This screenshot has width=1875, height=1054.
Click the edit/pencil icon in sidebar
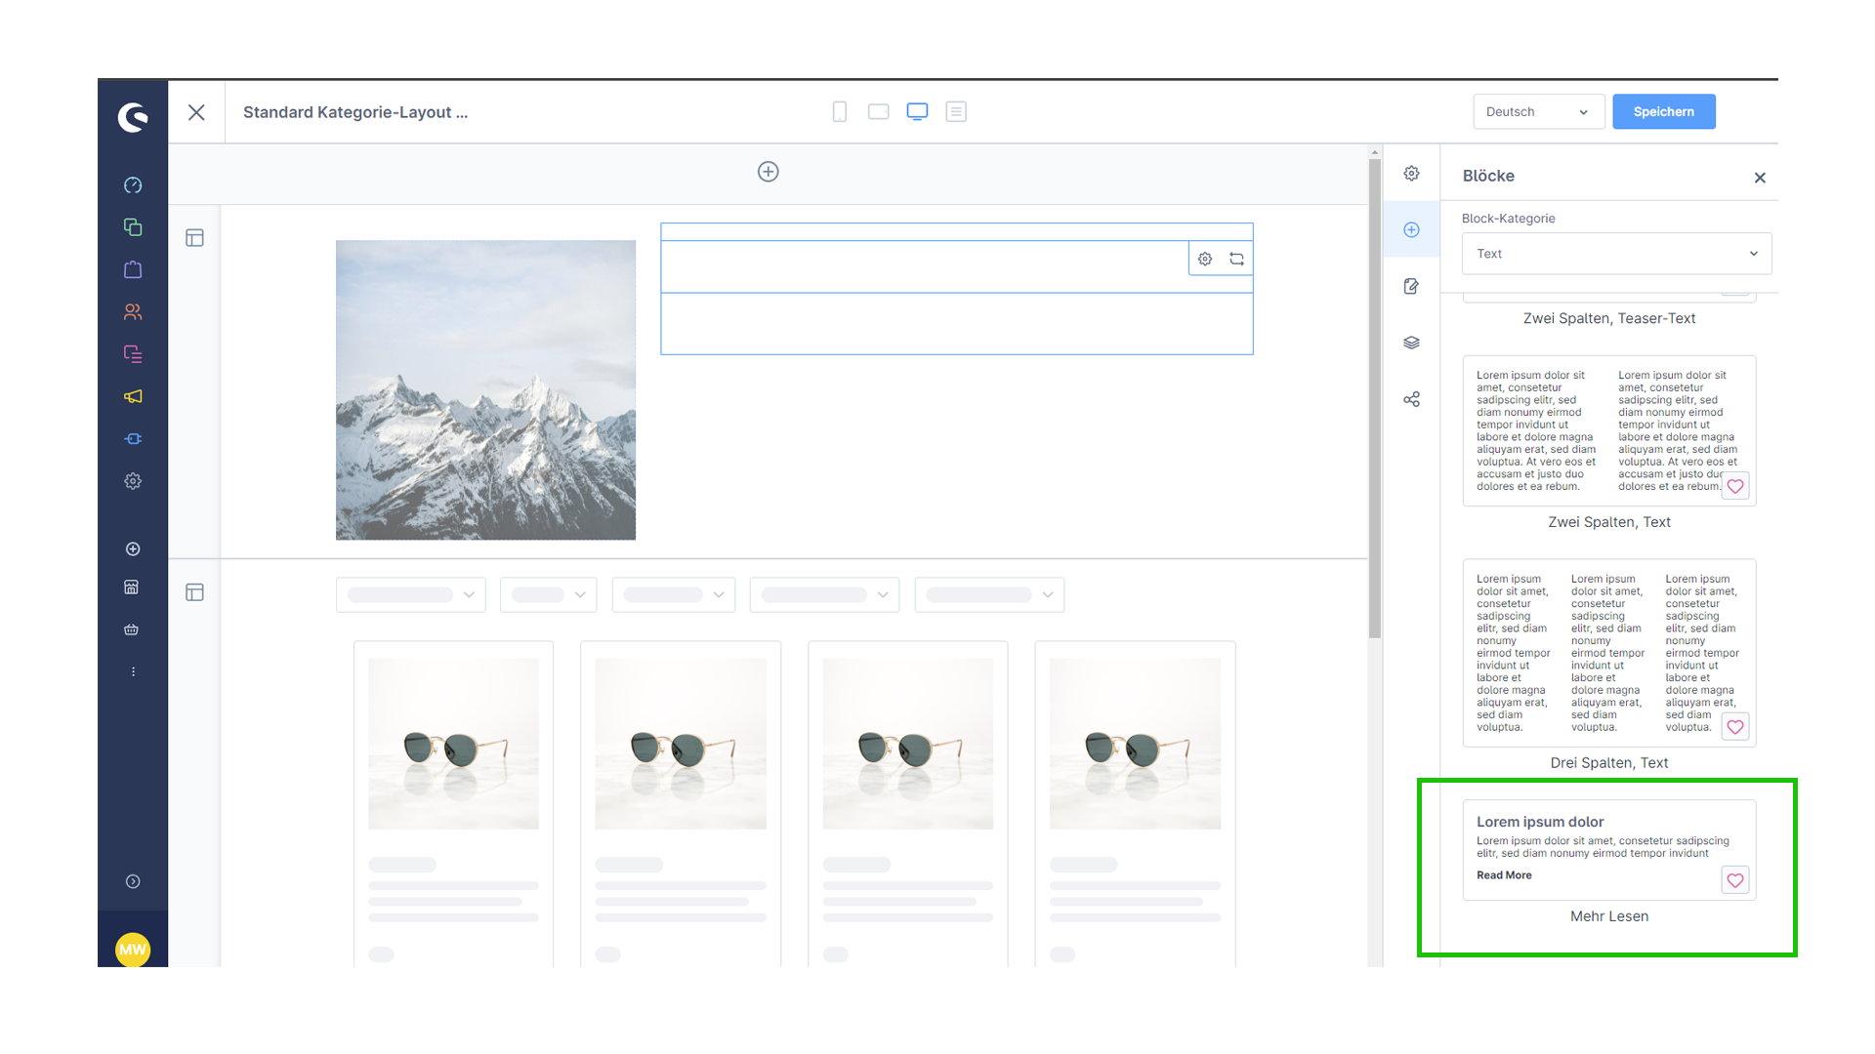tap(1413, 288)
